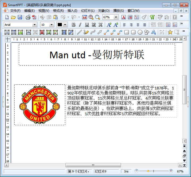191x177 pixels.
Task: Run spell check with the checkmark icon
Action: pos(160,17)
